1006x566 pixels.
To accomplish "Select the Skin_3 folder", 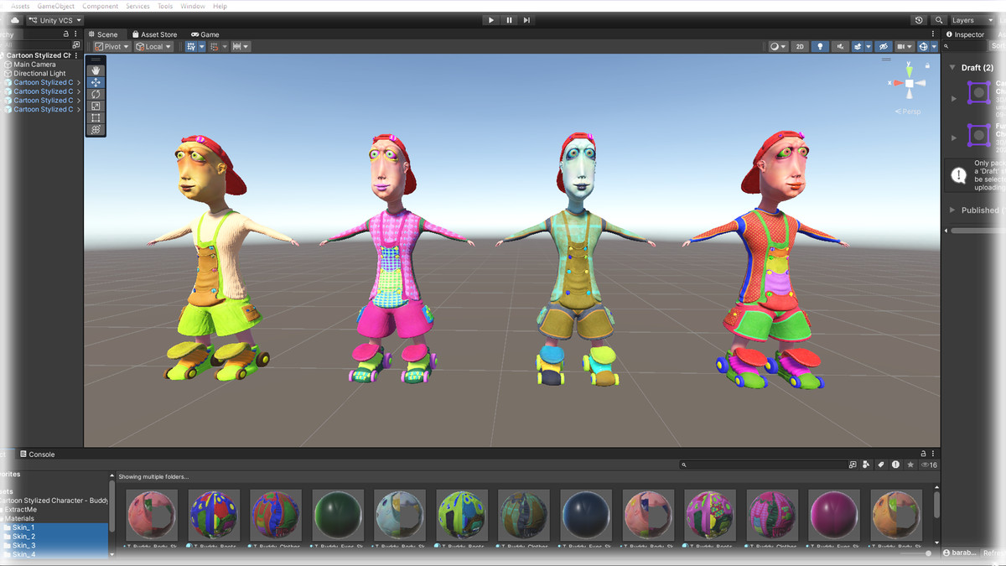I will click(x=23, y=546).
